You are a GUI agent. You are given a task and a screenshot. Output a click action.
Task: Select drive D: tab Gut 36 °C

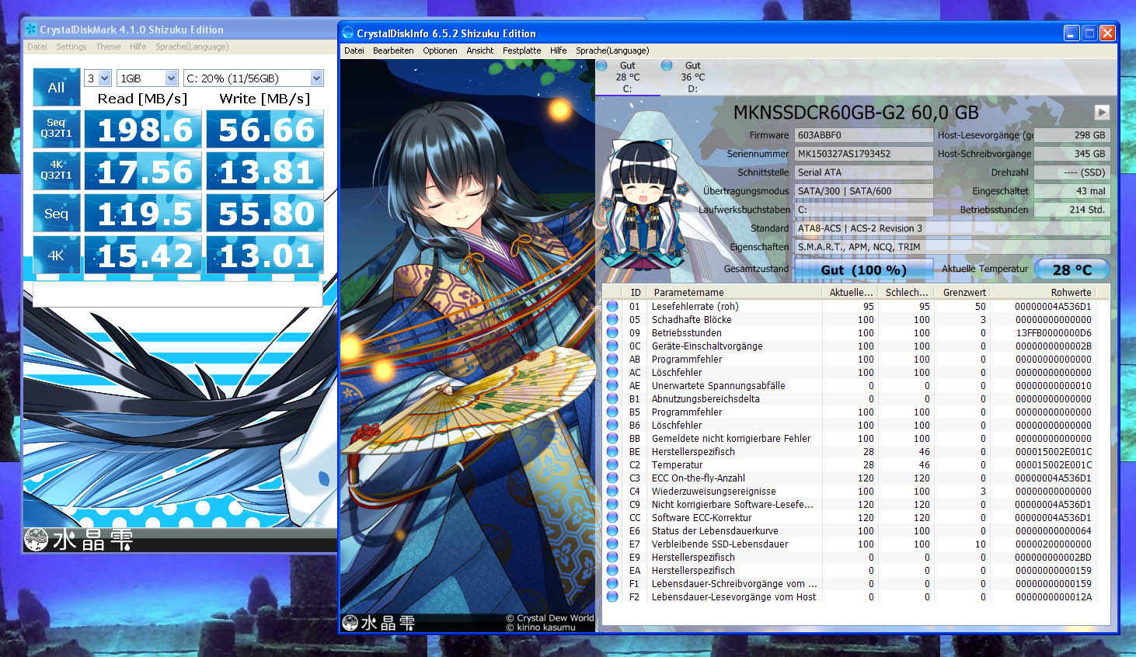[693, 77]
